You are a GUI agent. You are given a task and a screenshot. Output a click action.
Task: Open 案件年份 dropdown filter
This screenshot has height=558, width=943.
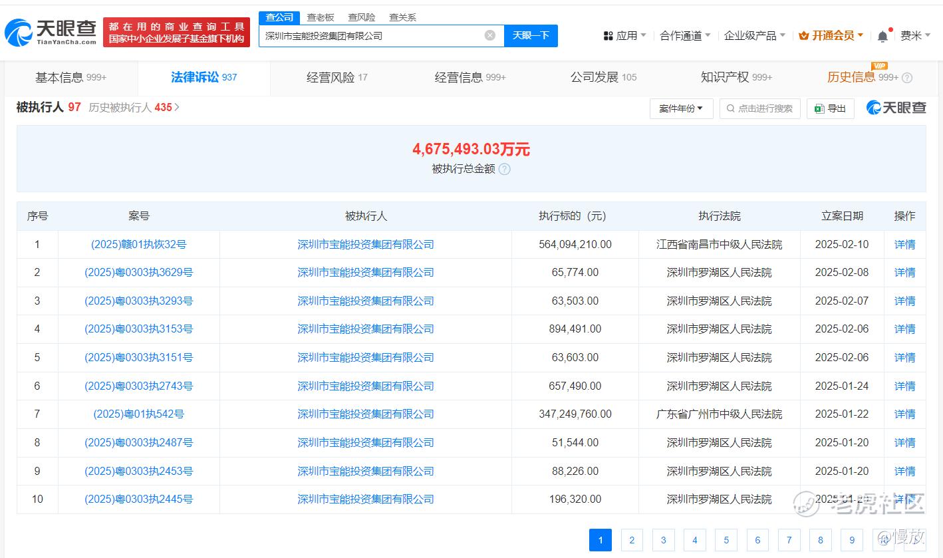point(681,108)
